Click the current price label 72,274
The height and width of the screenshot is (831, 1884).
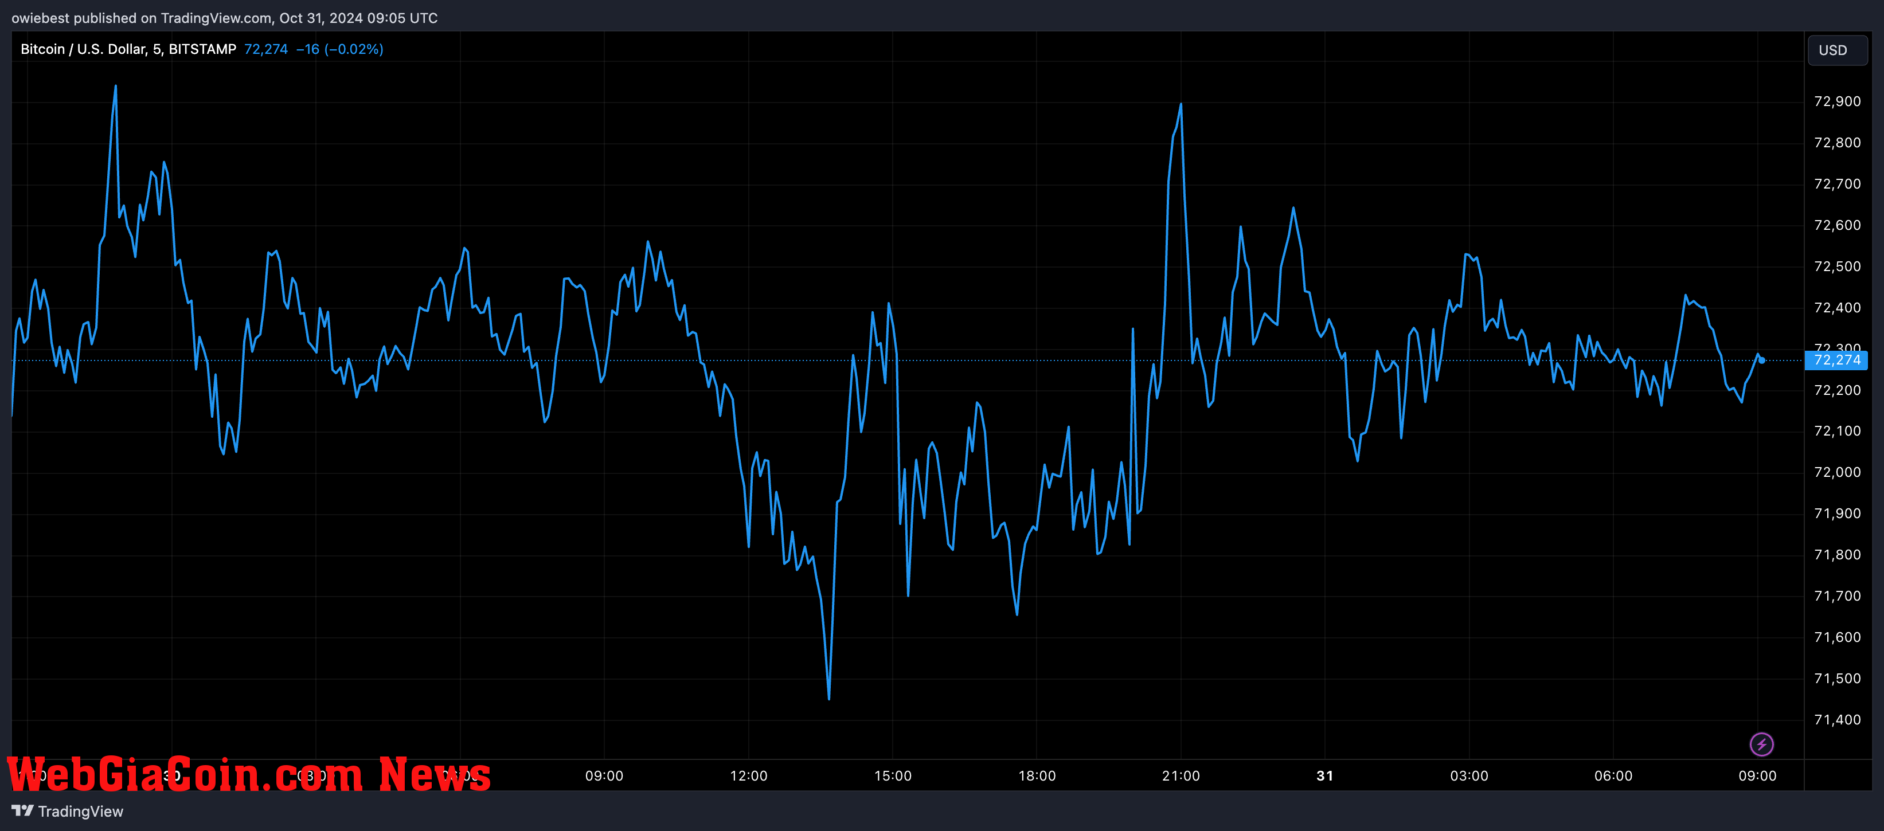(x=1836, y=359)
